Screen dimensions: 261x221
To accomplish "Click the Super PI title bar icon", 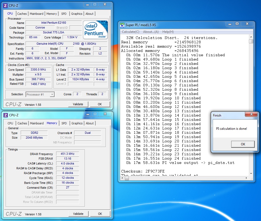I will [x=122, y=25].
